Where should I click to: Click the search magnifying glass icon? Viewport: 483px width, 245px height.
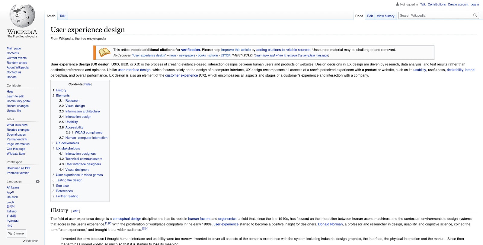click(475, 15)
